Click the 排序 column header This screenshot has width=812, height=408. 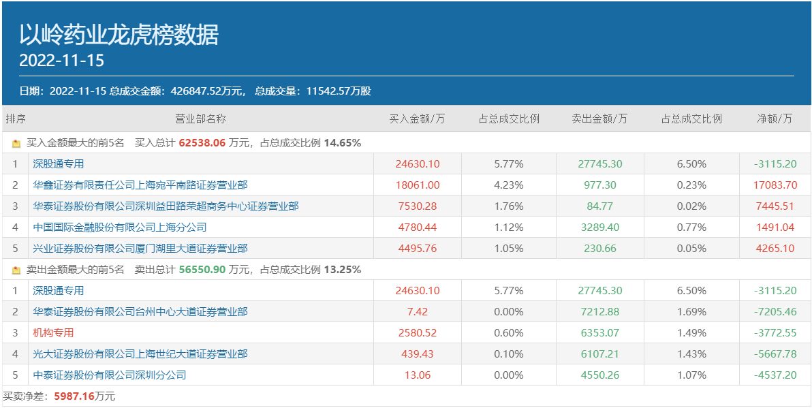tap(16, 119)
